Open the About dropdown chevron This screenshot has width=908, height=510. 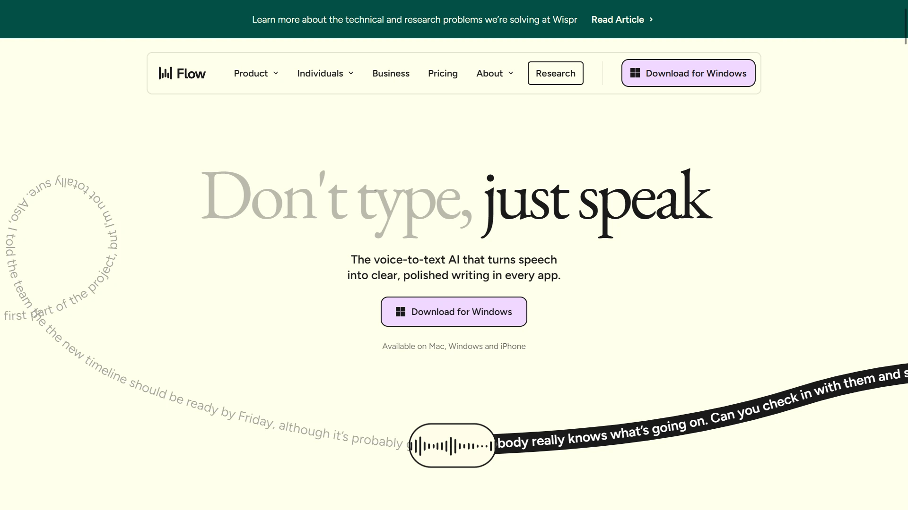511,73
